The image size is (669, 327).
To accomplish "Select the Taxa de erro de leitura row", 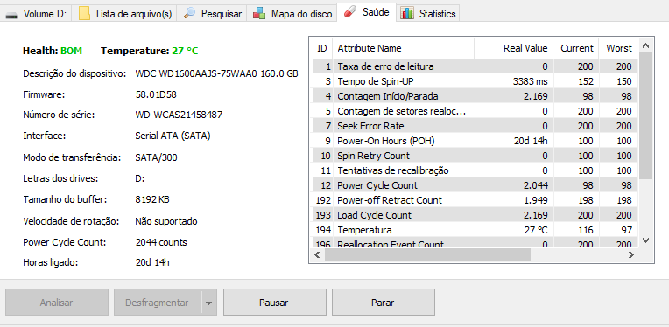I will [475, 66].
